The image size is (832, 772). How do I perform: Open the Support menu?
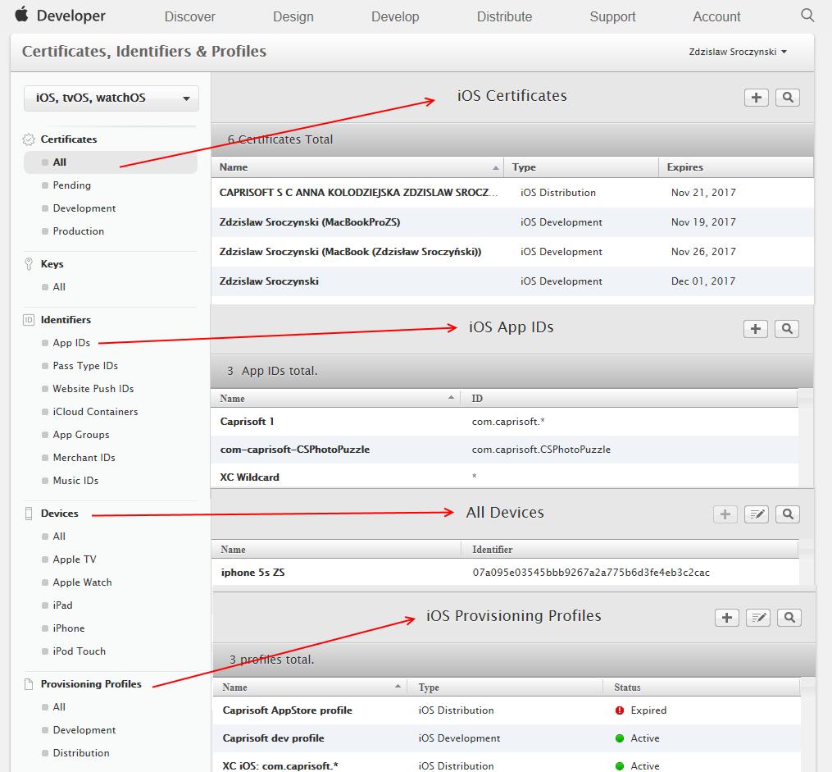(x=612, y=17)
